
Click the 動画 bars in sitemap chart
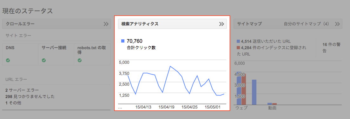[x=272, y=104]
